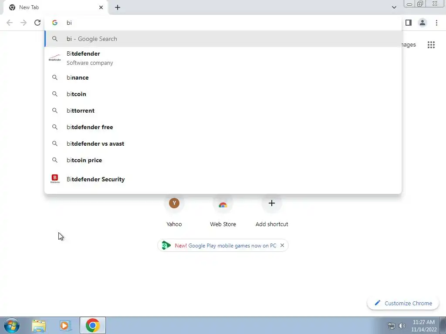Open a new tab with the plus button
The image size is (446, 334).
pyautogui.click(x=118, y=7)
